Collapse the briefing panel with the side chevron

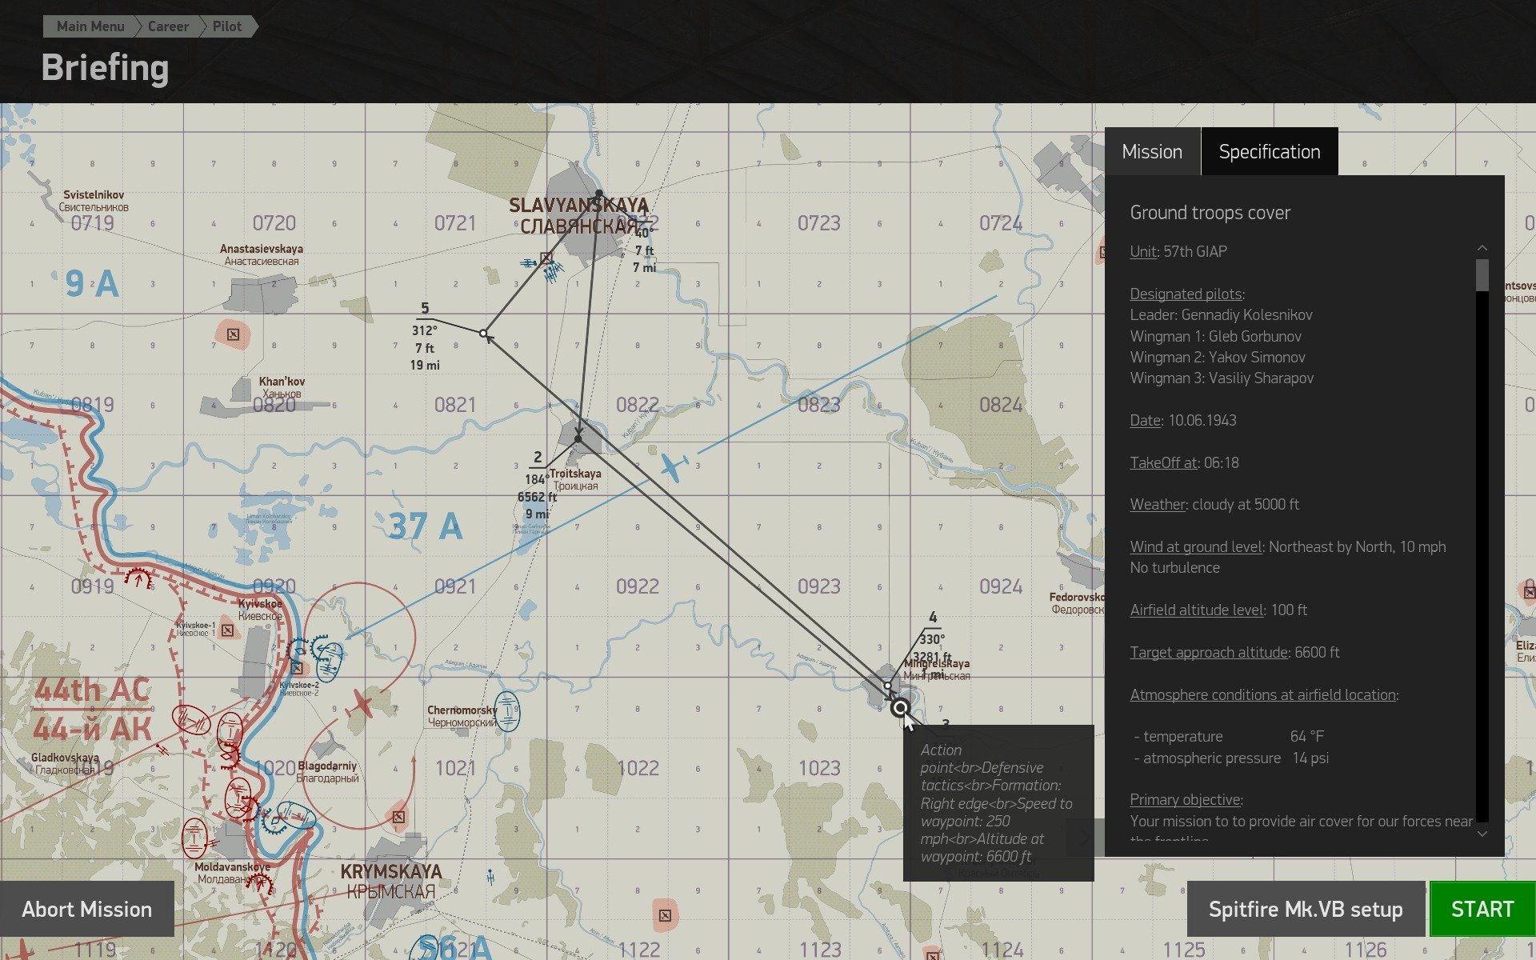[1086, 838]
